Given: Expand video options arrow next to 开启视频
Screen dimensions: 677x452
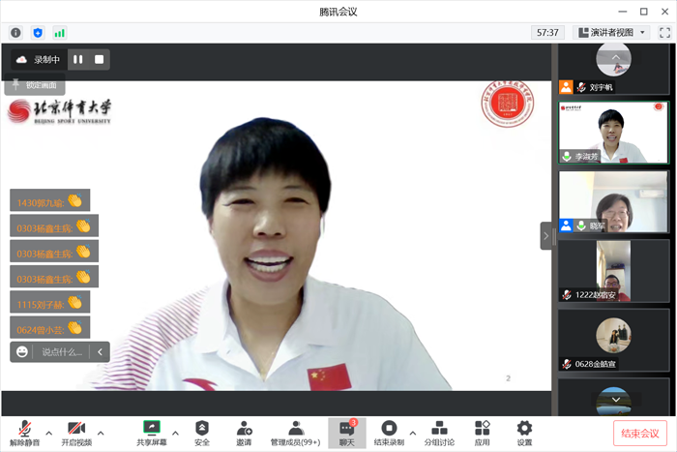Looking at the screenshot, I should click(x=101, y=433).
